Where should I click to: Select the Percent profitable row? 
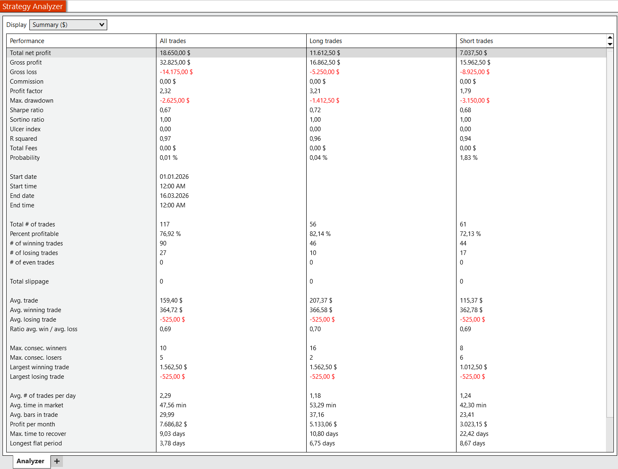[x=34, y=234]
